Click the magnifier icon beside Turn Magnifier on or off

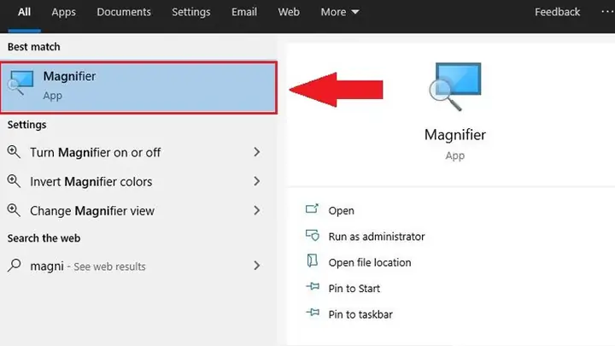pos(14,152)
